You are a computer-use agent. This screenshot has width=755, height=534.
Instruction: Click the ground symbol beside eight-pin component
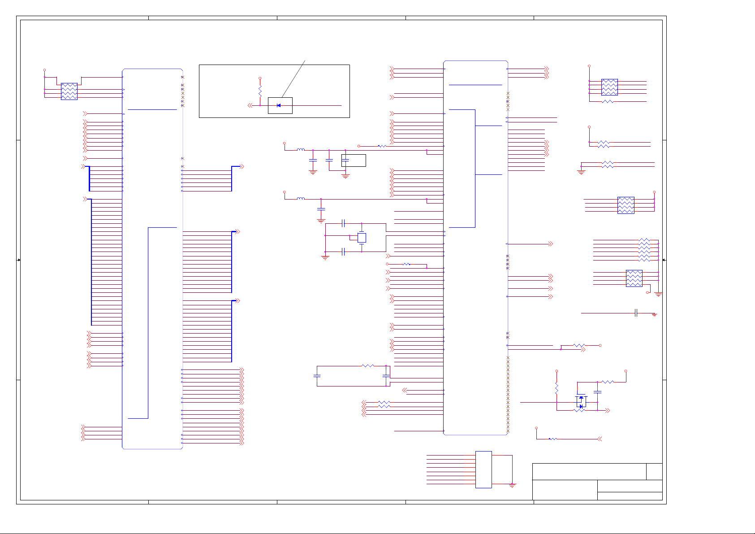[x=512, y=486]
